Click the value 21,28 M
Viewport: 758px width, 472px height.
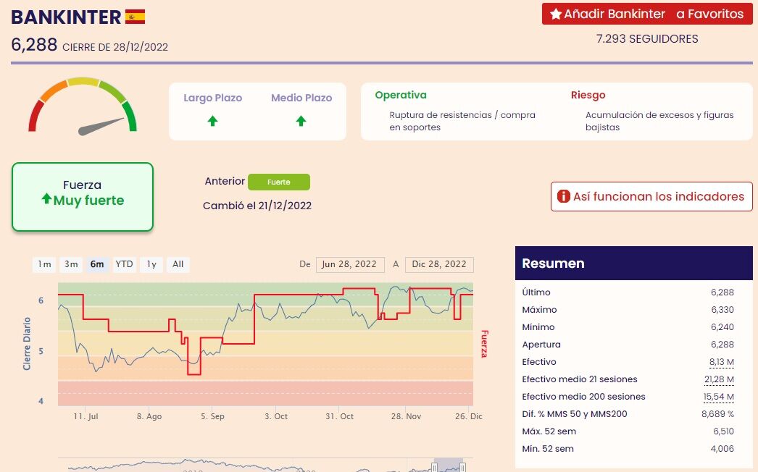[x=719, y=379]
